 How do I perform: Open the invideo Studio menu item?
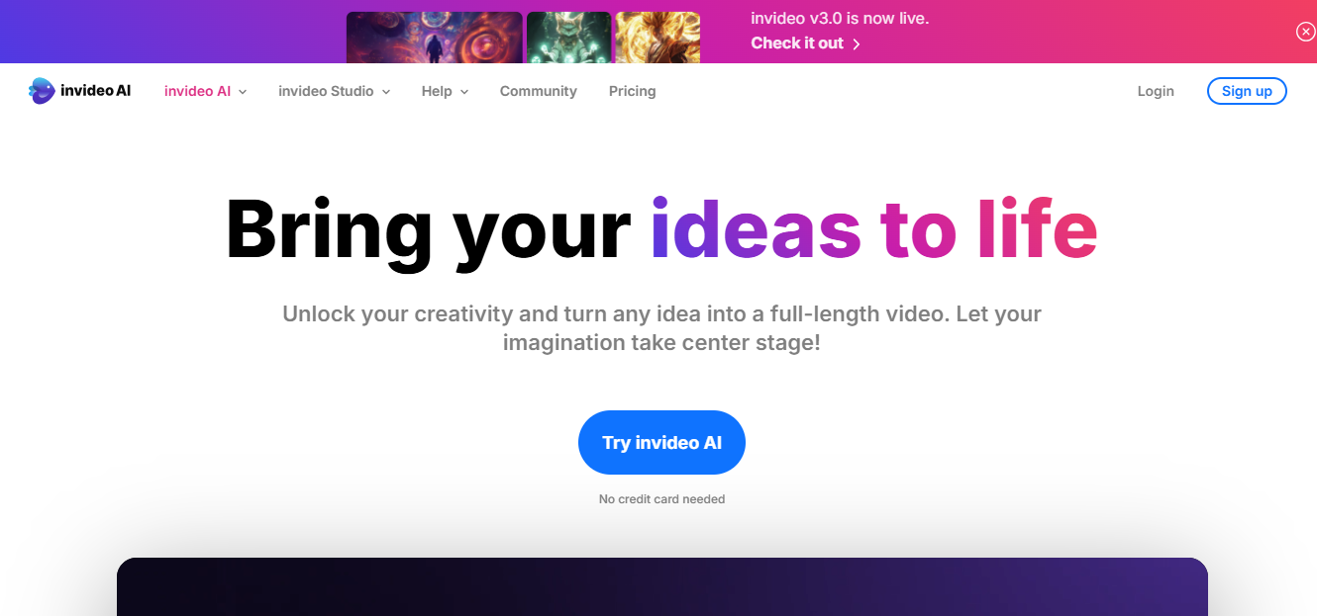pyautogui.click(x=326, y=91)
